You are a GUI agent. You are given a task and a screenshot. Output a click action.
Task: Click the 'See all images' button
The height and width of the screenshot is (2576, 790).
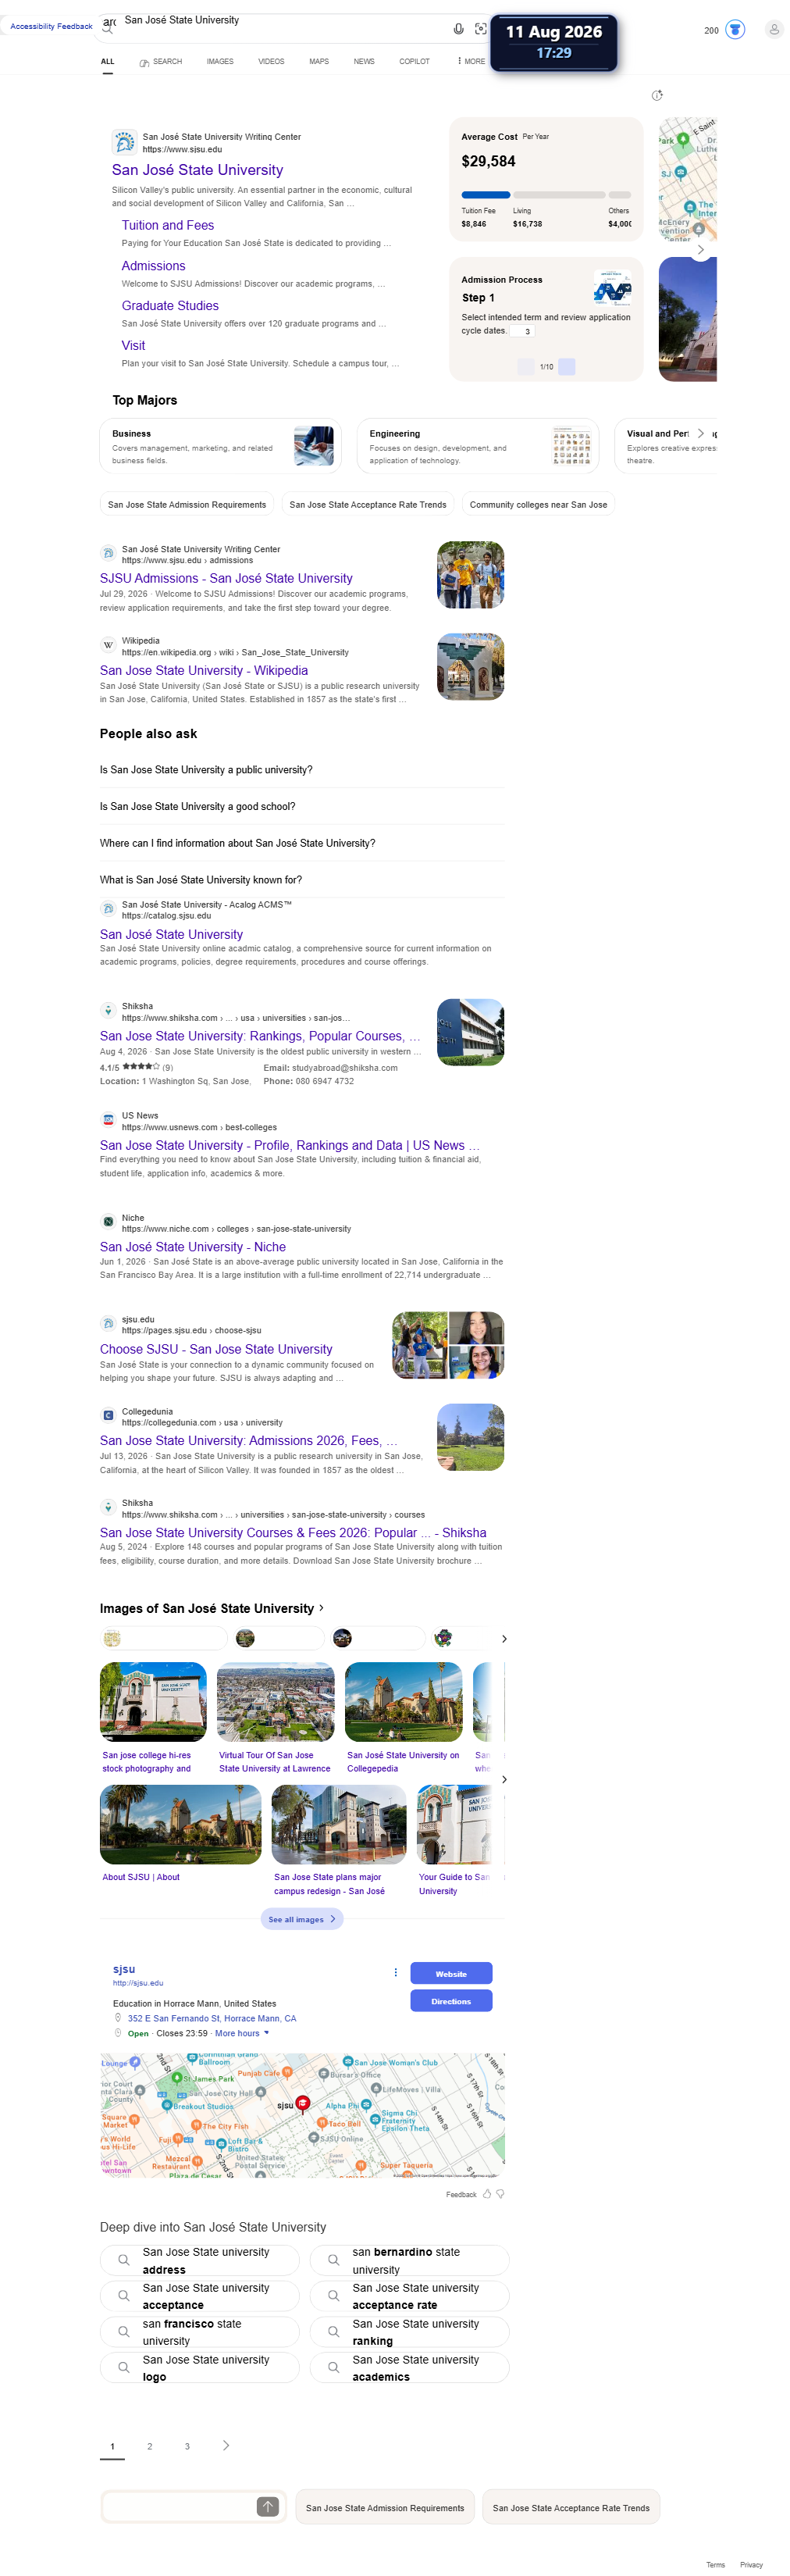click(x=302, y=1918)
